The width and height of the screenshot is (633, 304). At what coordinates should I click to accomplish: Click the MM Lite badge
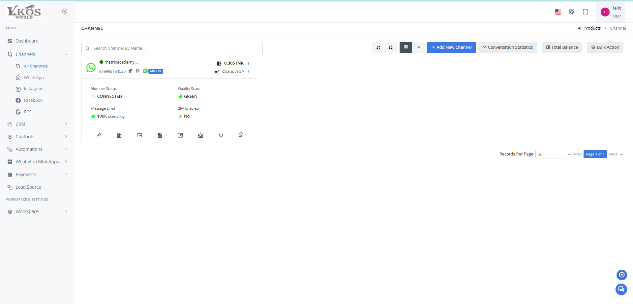coord(156,71)
